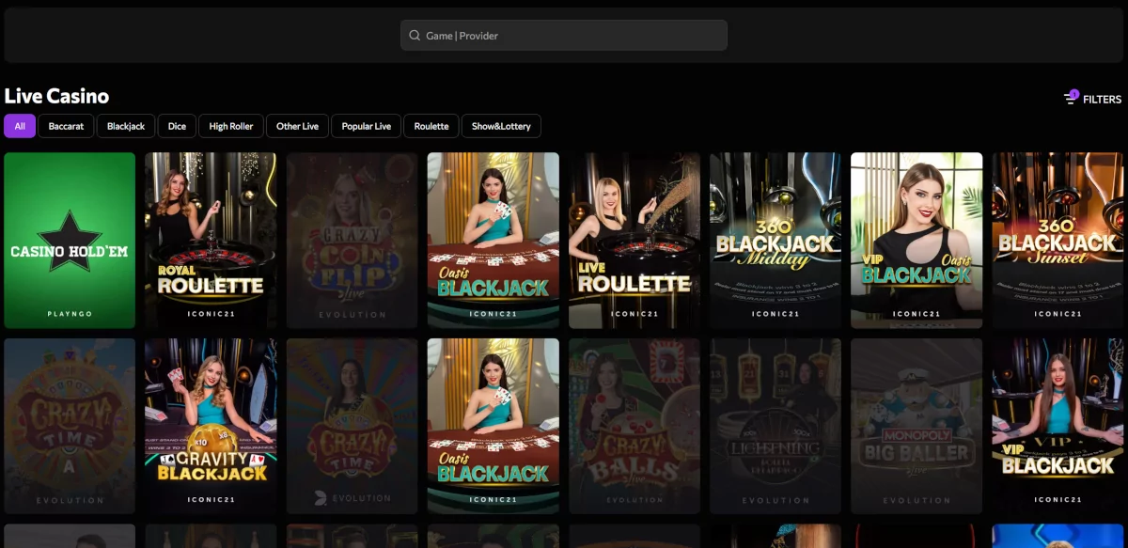Screen dimensions: 1128x548
Task: Open VIP Blackjack card, teal-dress dealer
Action: point(1057,426)
